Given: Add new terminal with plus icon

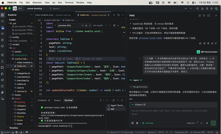Looking at the screenshot, I should pyautogui.click(x=101, y=100).
